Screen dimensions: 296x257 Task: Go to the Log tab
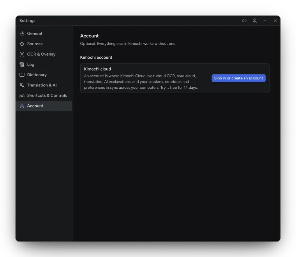tap(44, 65)
